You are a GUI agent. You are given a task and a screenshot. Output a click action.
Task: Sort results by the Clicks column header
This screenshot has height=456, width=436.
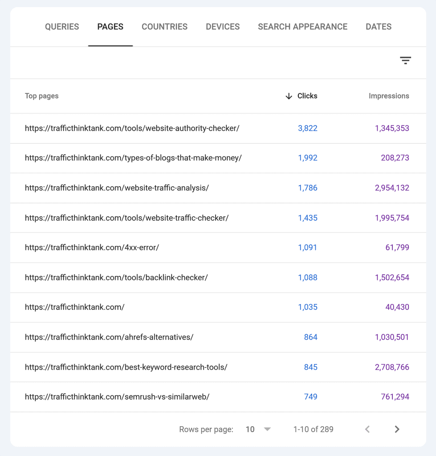coord(307,96)
